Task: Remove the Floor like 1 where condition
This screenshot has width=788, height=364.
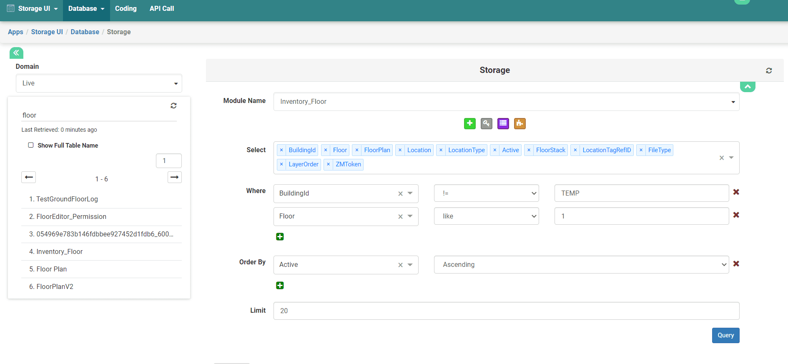Action: pyautogui.click(x=736, y=215)
